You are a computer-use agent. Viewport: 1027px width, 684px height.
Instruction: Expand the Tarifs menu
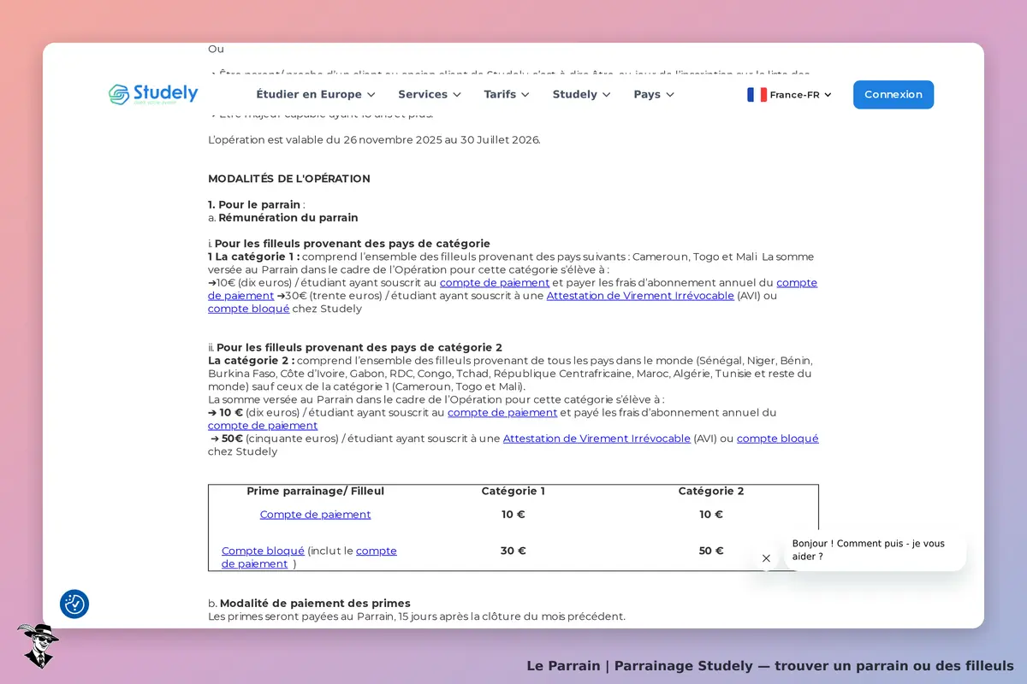(507, 94)
